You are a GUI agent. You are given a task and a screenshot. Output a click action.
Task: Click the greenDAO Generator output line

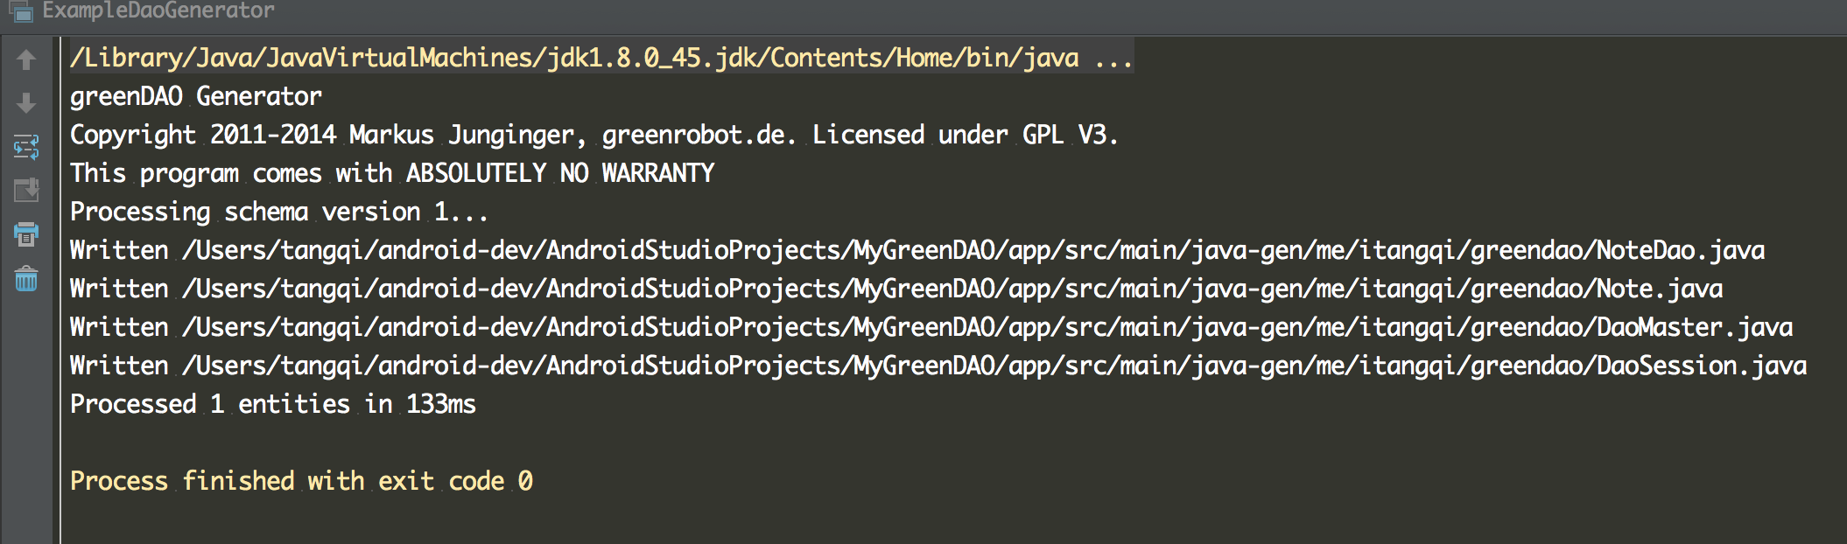click(x=196, y=96)
